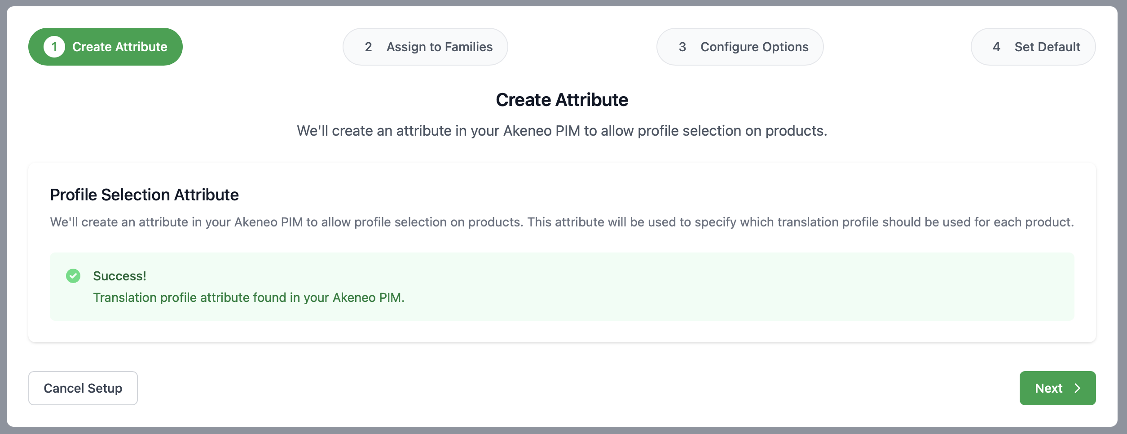Click the step 4 number
1127x434 pixels.
tap(996, 47)
